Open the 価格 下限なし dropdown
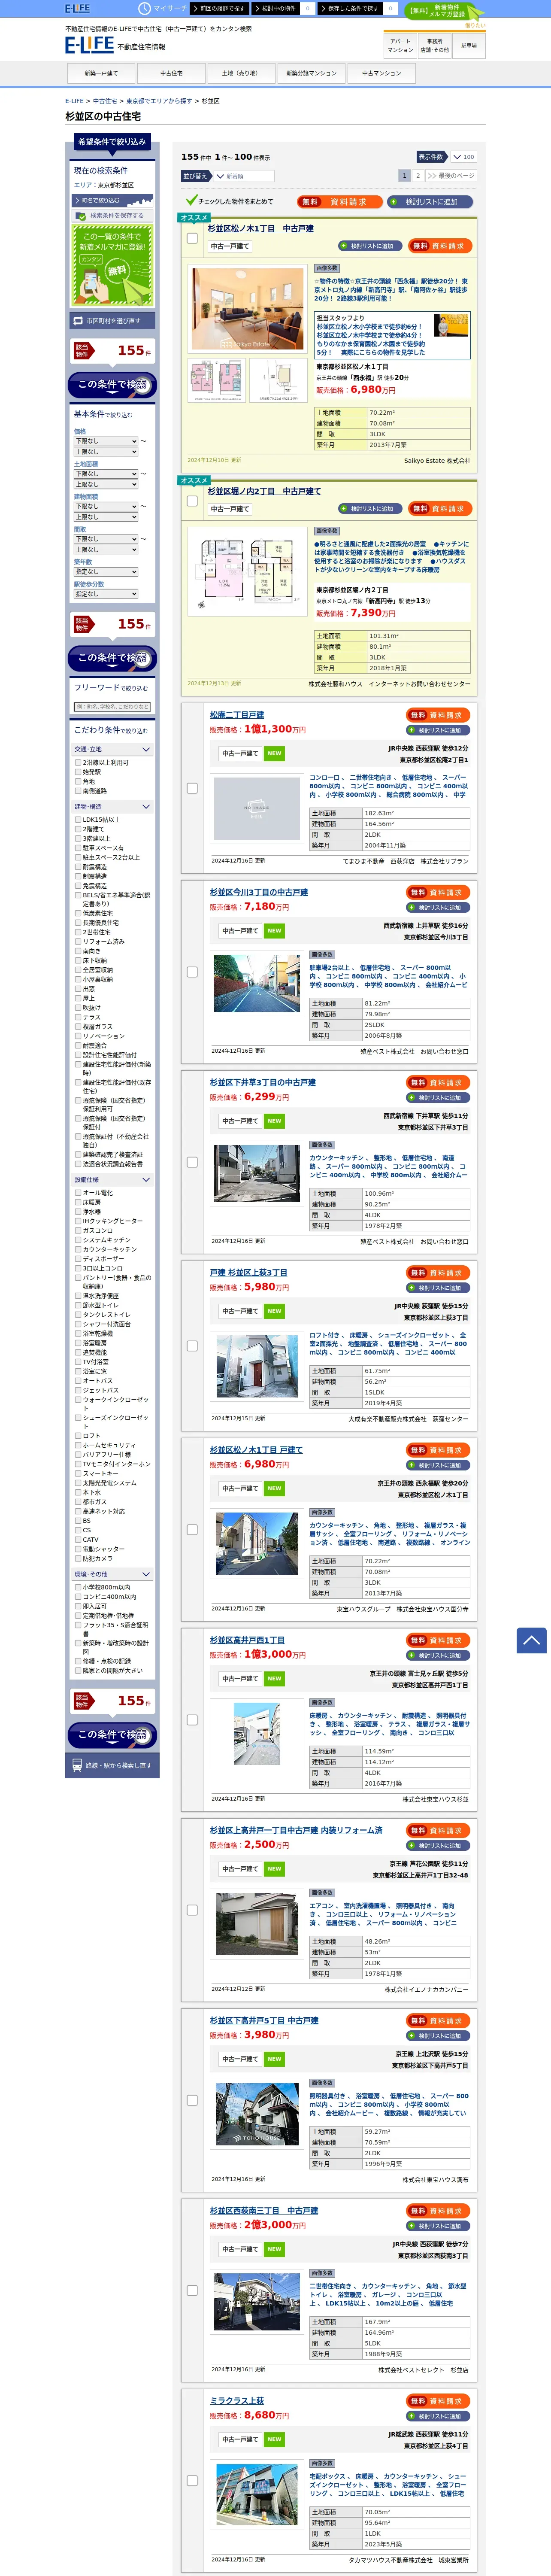Viewport: 551px width, 2576px height. click(106, 441)
